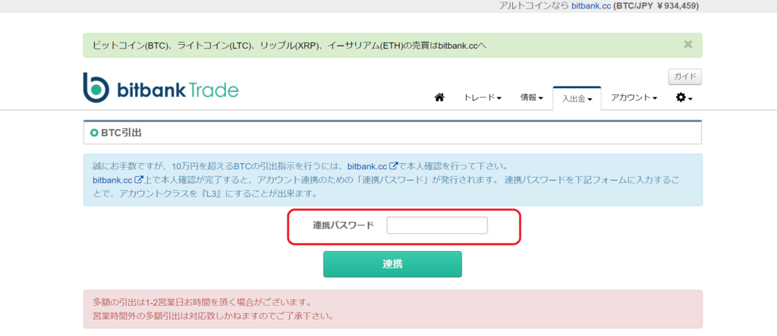The height and width of the screenshot is (336, 777).
Task: Click the 営業時間外の多額引出 notice line
Action: (213, 316)
